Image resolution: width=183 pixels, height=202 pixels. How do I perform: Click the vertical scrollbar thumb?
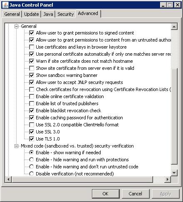(174, 116)
